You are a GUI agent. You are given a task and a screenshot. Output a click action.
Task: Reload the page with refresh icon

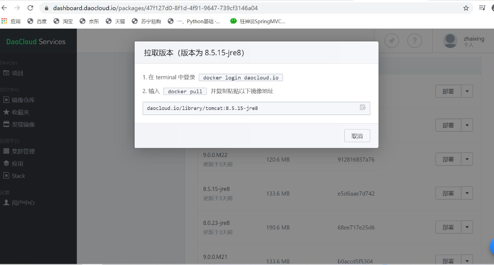[30, 8]
